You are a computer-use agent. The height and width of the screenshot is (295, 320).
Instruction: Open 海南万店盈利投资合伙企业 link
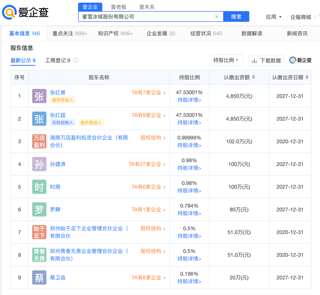point(89,141)
